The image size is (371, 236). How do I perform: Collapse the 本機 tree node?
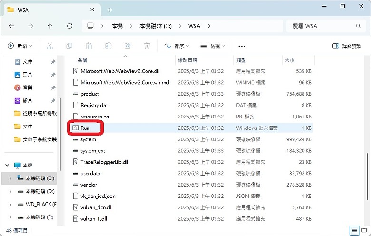click(7, 165)
